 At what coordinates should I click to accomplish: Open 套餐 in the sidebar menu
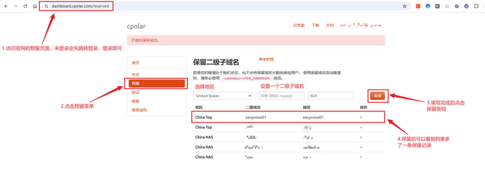[135, 101]
